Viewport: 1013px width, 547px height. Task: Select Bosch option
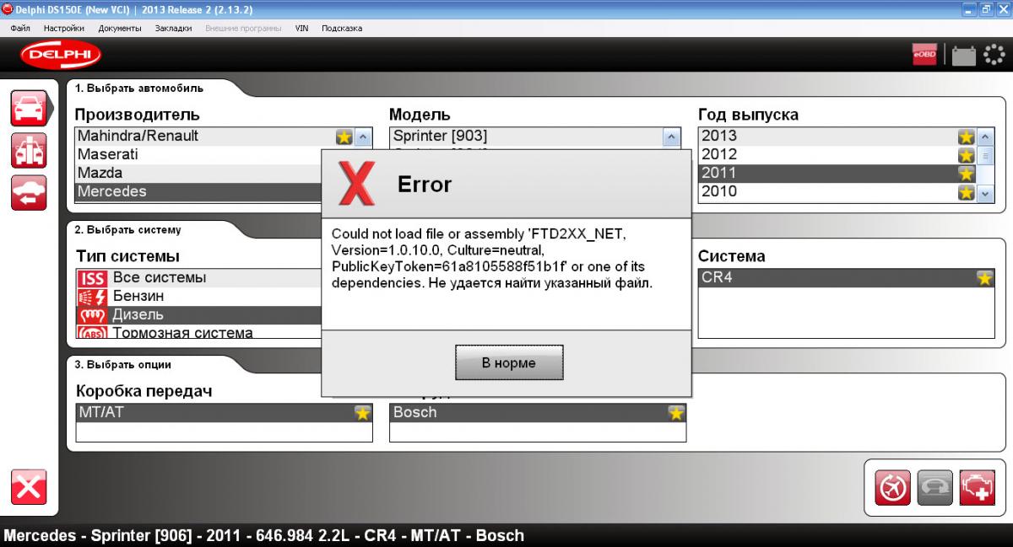(538, 412)
